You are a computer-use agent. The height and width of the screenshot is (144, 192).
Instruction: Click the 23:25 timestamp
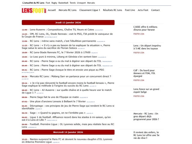(25, 139)
